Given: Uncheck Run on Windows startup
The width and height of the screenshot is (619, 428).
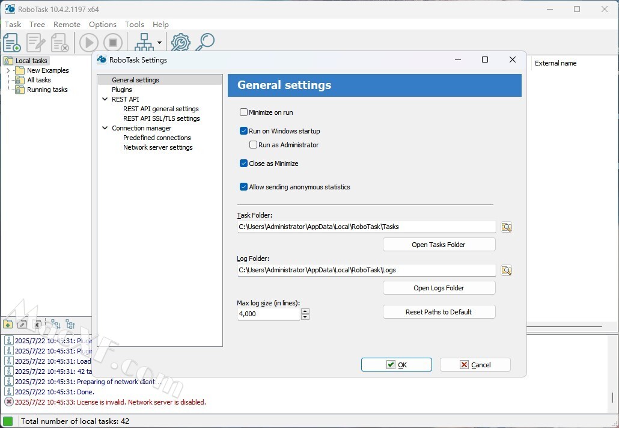Looking at the screenshot, I should click(243, 131).
